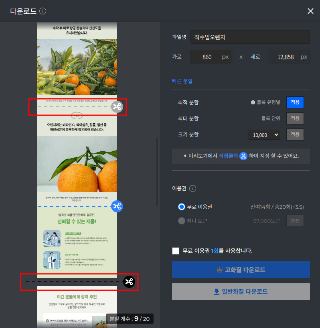Click orange tree photo in preview
This screenshot has width=320, height=328.
(x=77, y=67)
